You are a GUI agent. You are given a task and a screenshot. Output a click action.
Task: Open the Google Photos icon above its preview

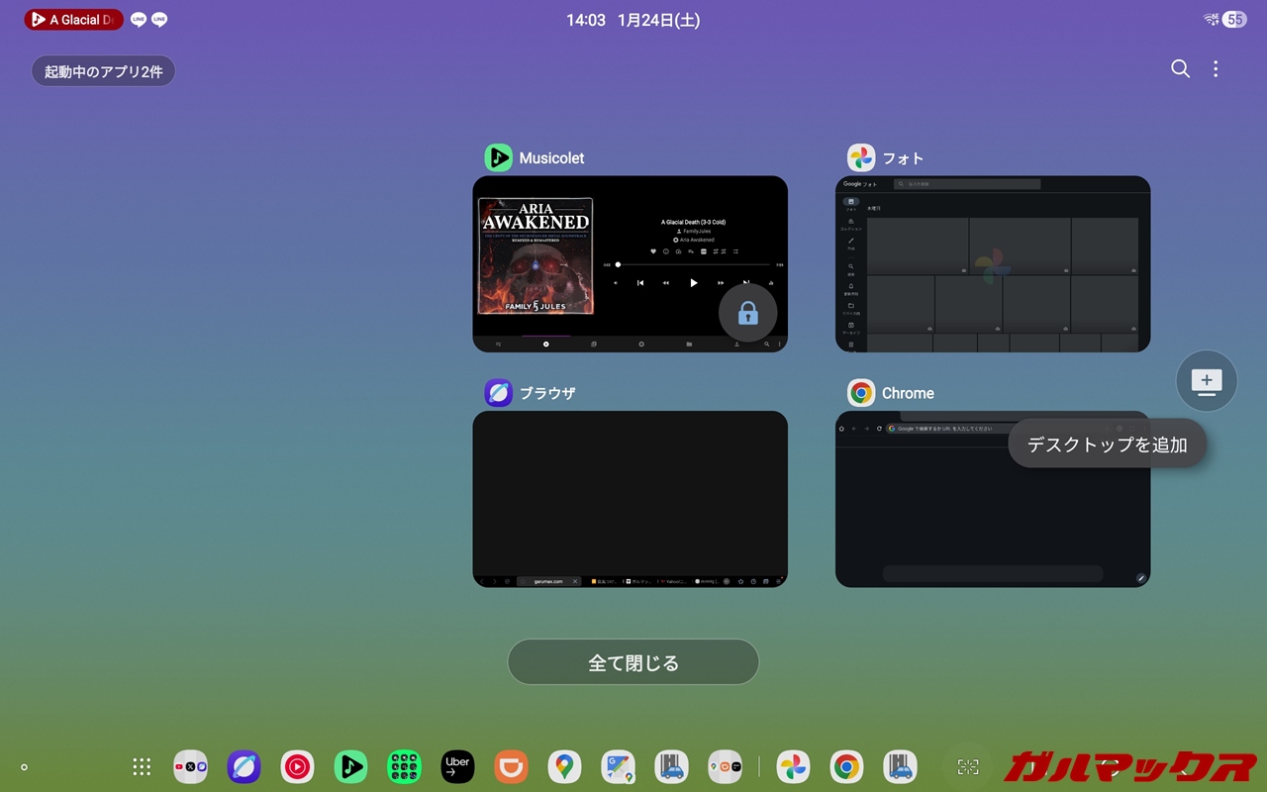(861, 157)
